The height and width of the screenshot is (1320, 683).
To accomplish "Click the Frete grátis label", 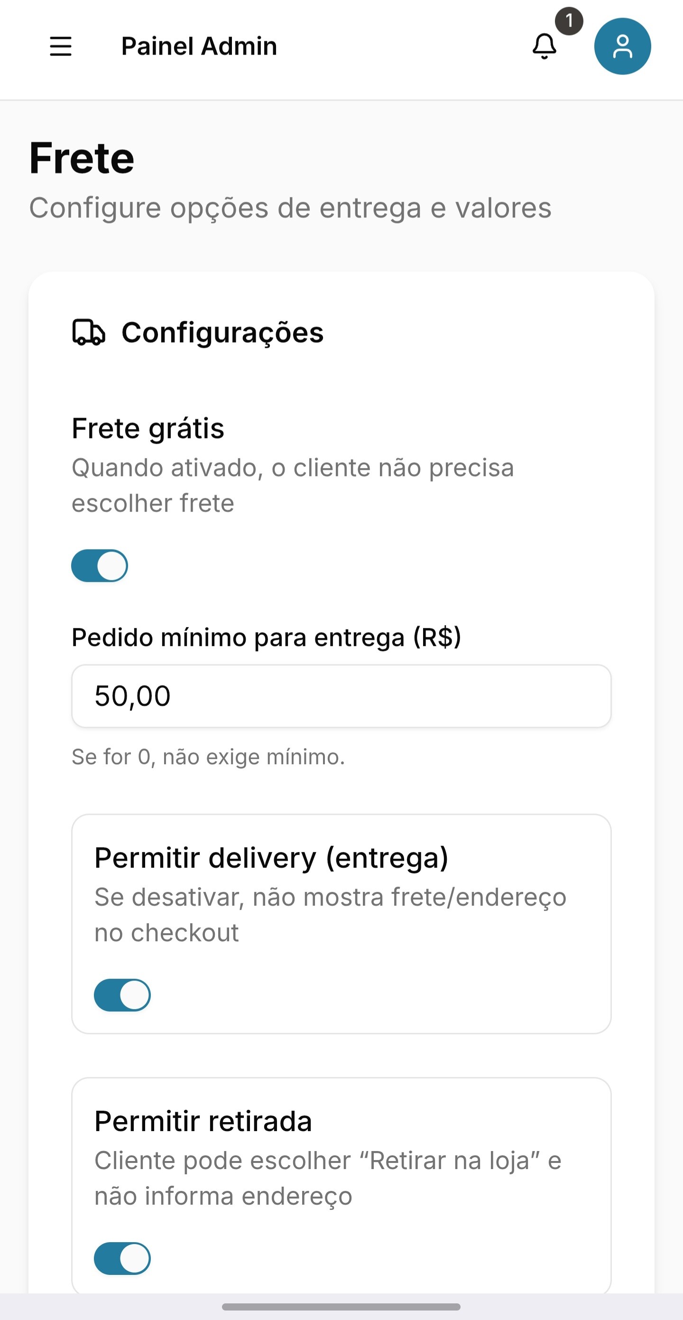I will pos(148,428).
